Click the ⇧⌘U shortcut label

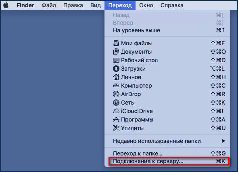point(218,128)
